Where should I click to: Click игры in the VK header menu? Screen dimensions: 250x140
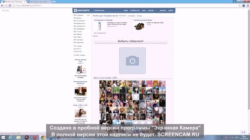click(x=144, y=10)
